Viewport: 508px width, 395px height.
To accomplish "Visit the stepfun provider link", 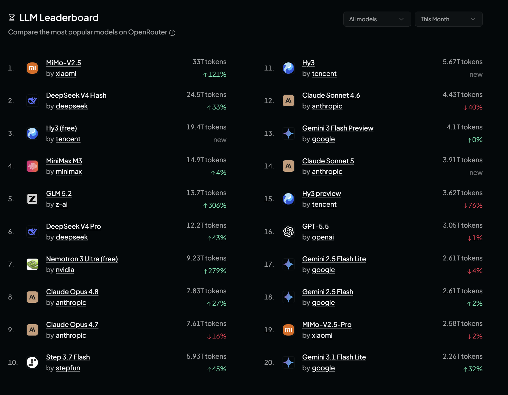I will click(68, 368).
